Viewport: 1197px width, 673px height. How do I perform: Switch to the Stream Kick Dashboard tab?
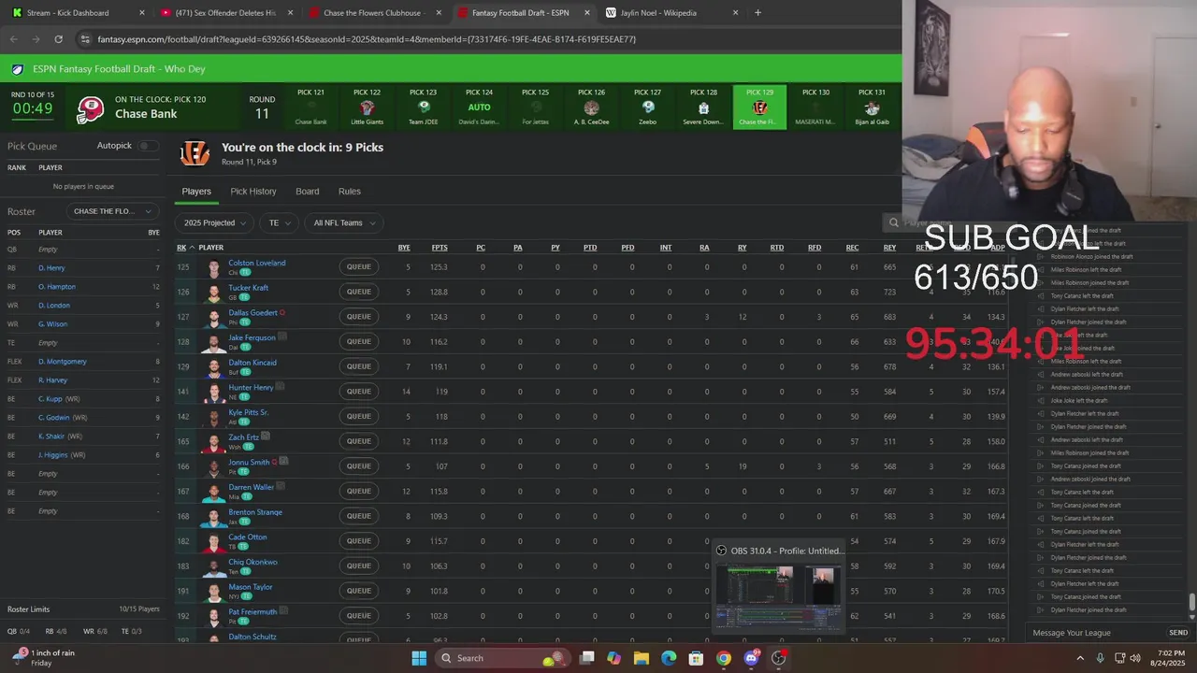tap(77, 13)
